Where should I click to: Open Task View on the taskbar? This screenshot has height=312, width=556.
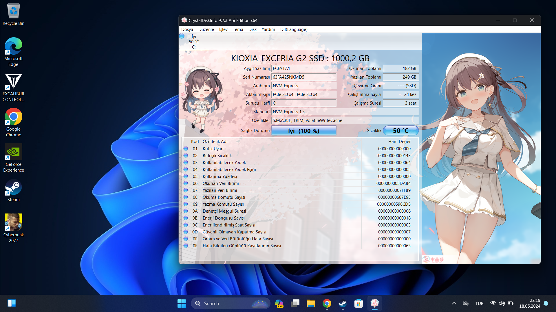click(x=295, y=303)
